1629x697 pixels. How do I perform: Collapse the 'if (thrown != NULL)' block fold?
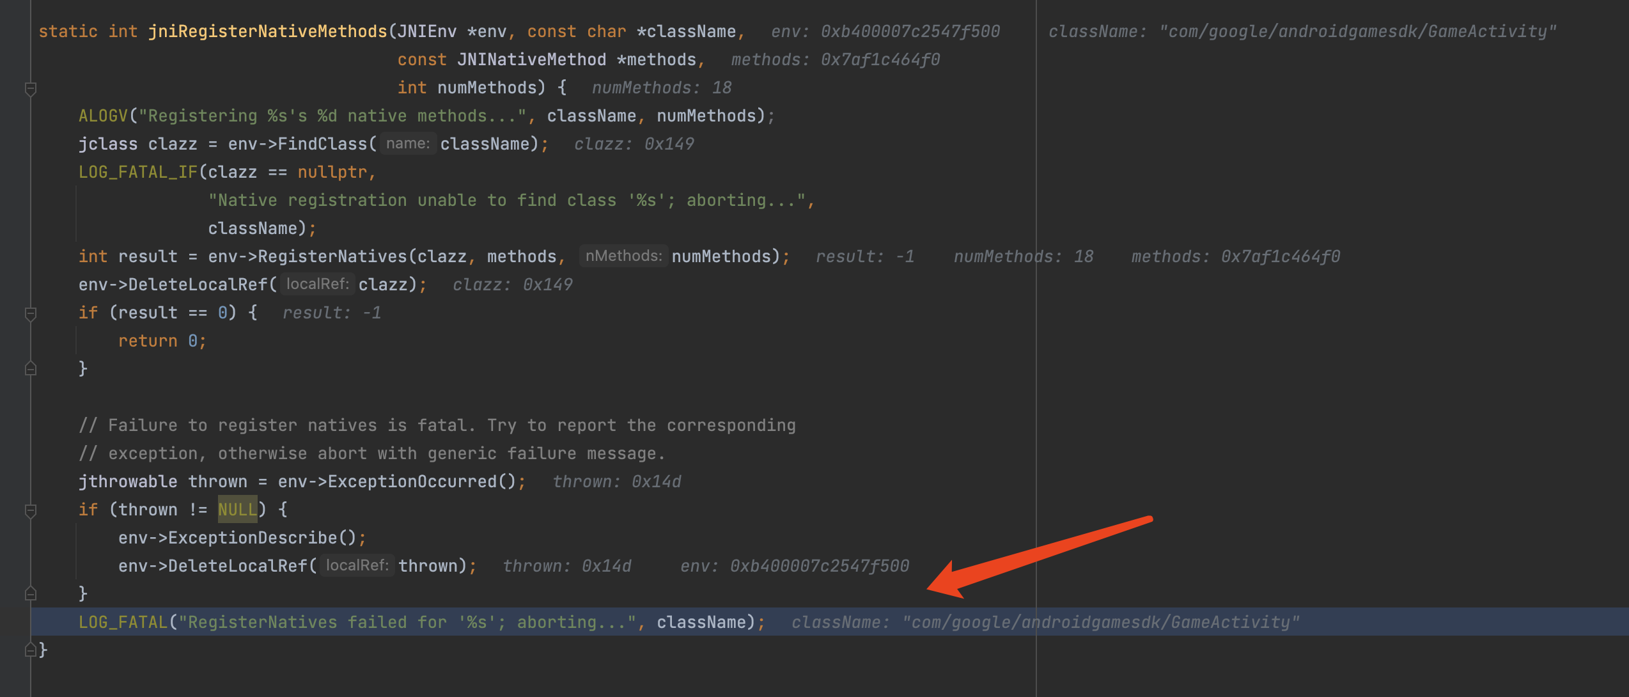pos(30,510)
